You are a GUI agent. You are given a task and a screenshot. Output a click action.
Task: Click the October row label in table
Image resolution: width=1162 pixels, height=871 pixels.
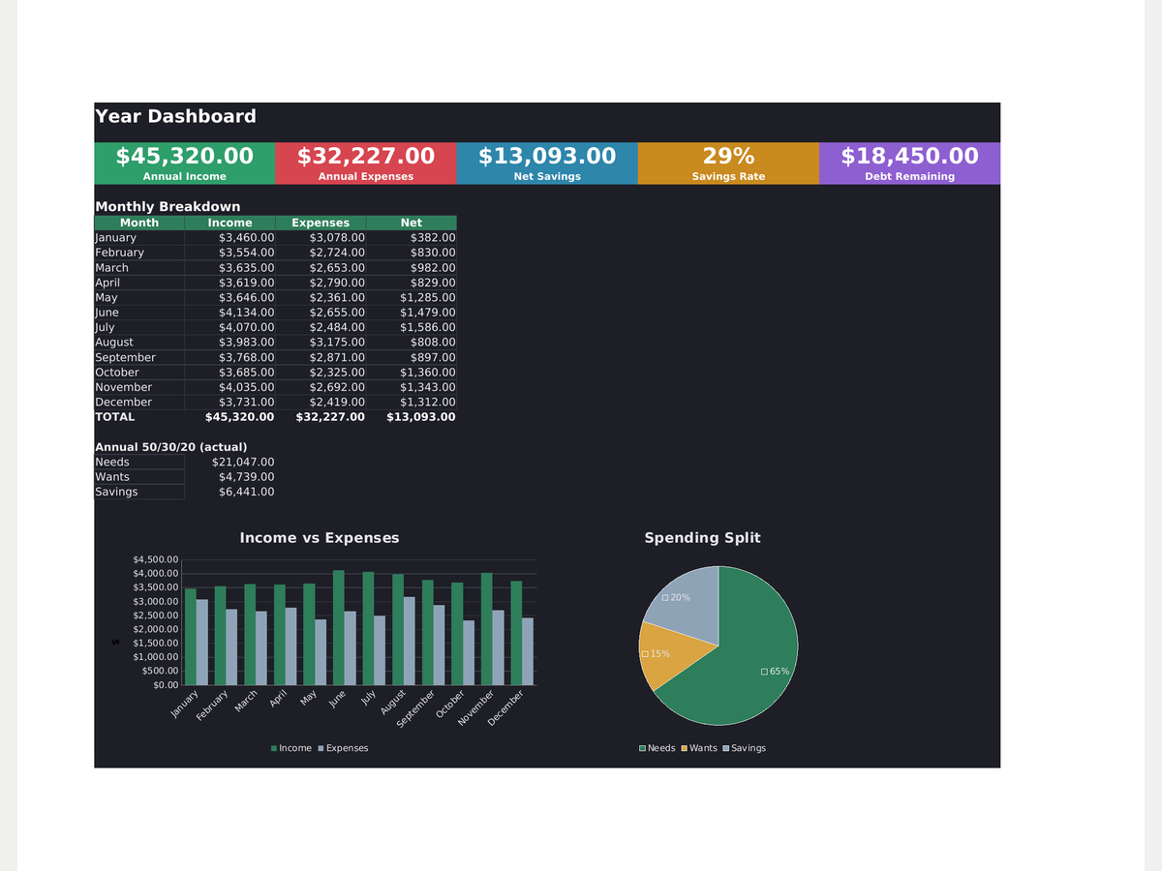click(139, 373)
